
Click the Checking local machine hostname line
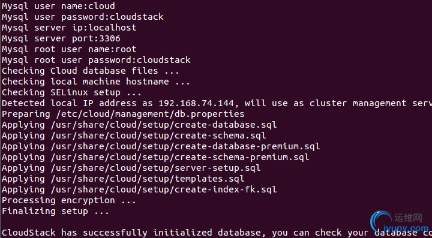(x=96, y=82)
